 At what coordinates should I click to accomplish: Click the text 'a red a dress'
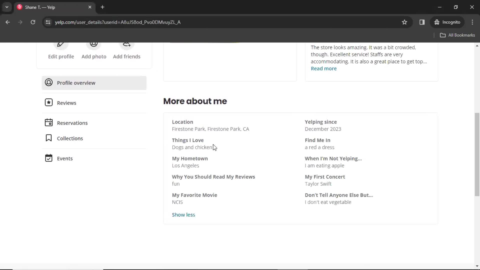(319, 147)
